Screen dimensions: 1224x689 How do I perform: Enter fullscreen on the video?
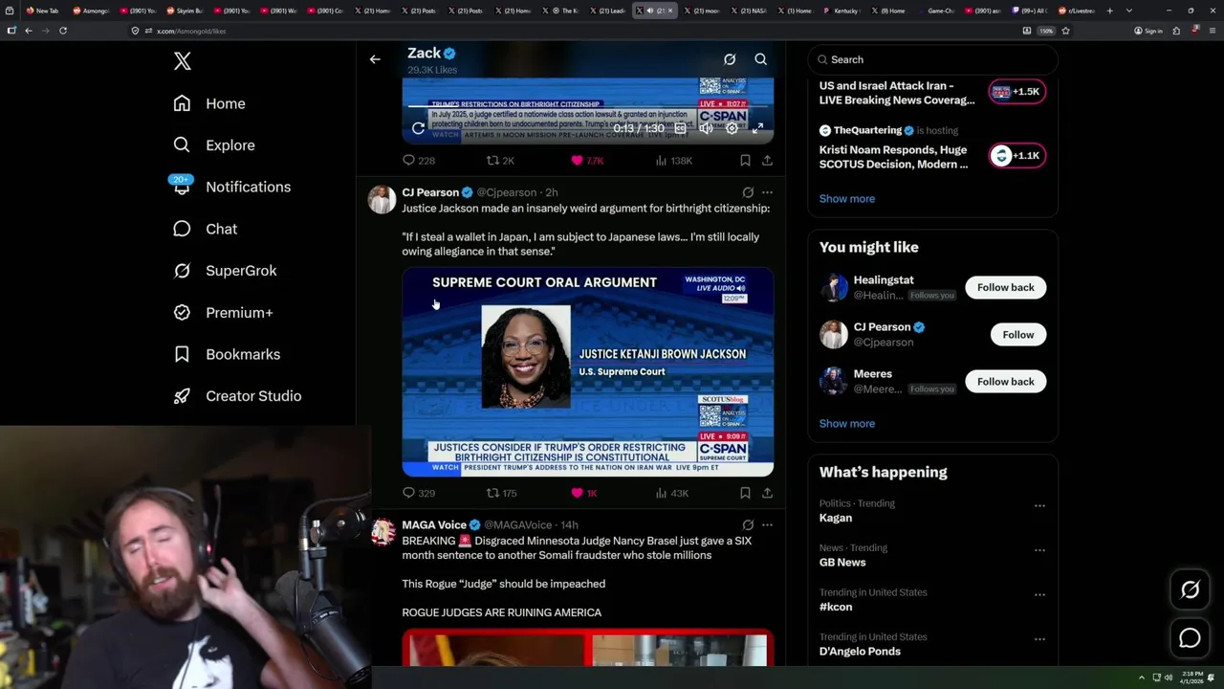(x=757, y=128)
